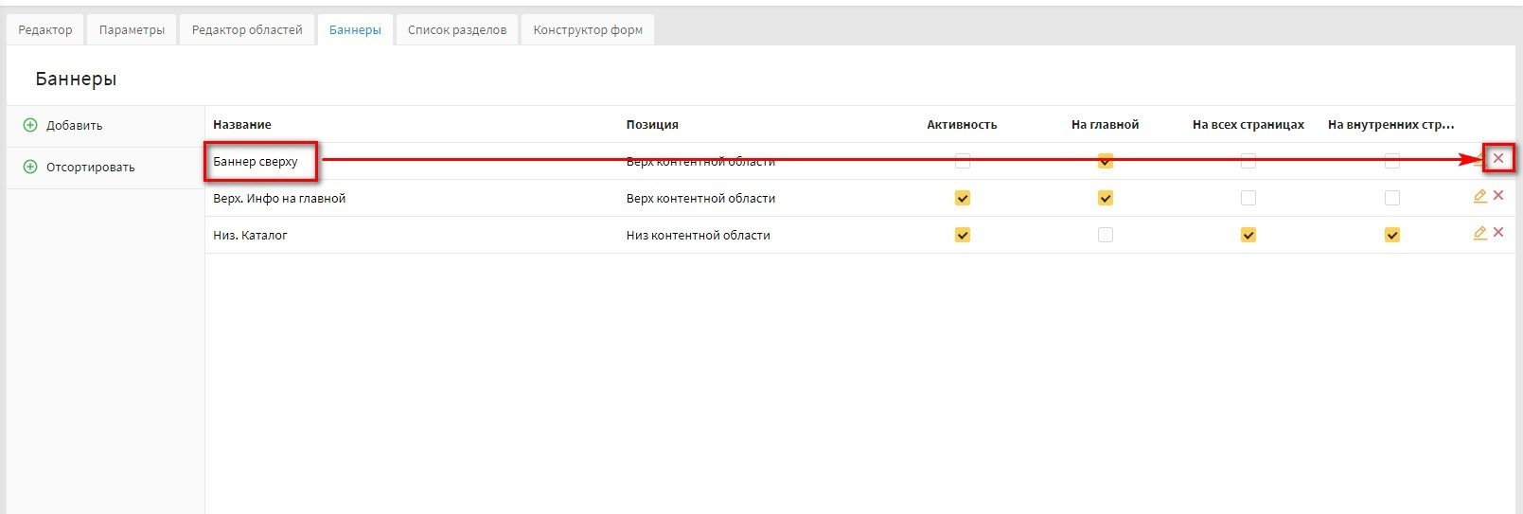Image resolution: width=1523 pixels, height=514 pixels.
Task: Uncheck На главной for Баннер сверху
Action: coord(1106,161)
